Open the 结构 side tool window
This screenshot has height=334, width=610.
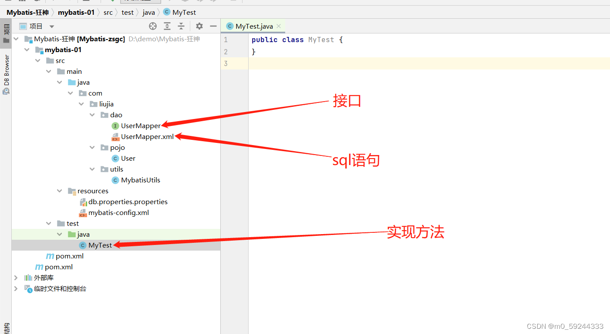point(6,328)
